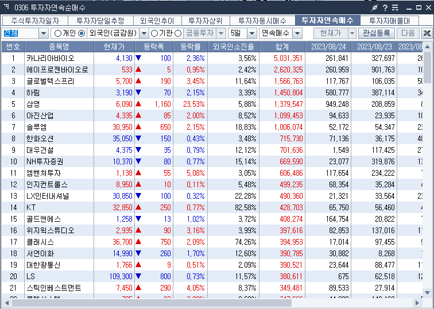Click 삼영 등락률 23.53% cell
This screenshot has height=309, width=434.
pyautogui.click(x=194, y=104)
